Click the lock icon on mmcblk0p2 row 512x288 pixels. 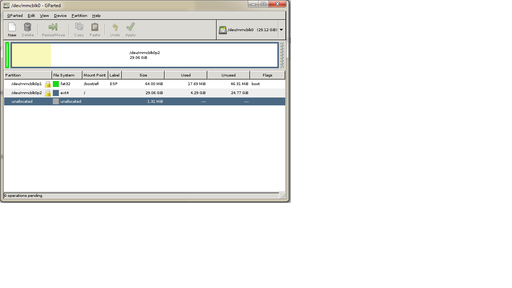48,93
